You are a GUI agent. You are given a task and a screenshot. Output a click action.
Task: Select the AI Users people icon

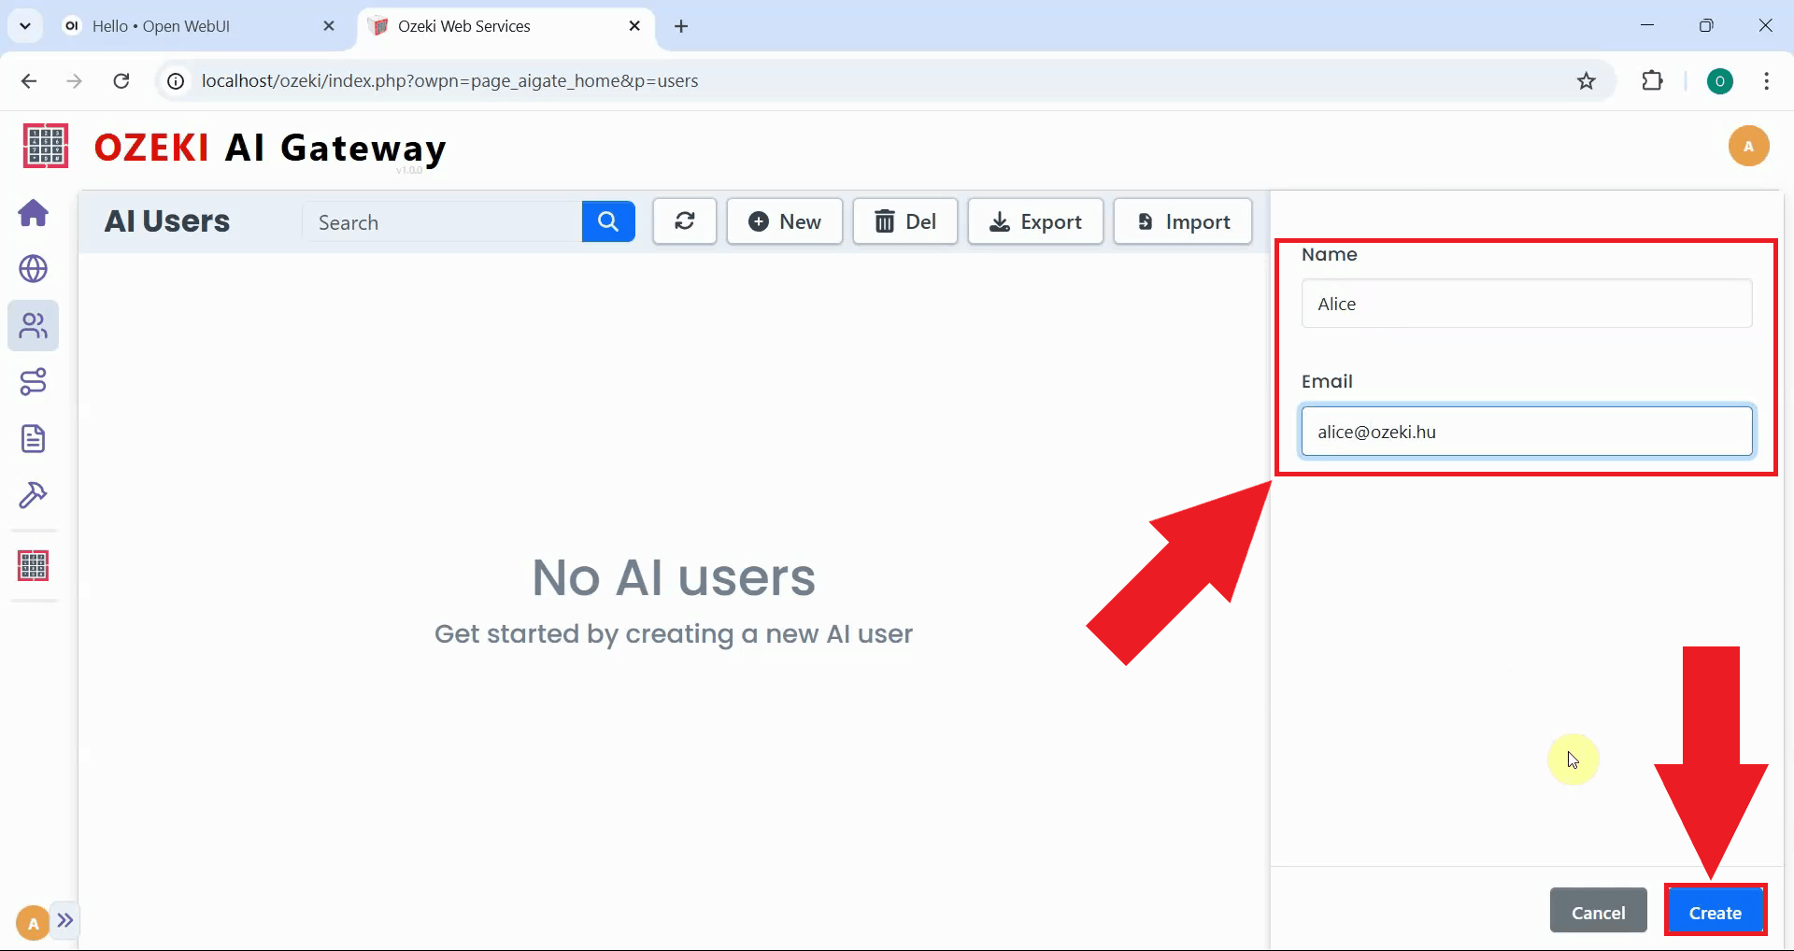pyautogui.click(x=34, y=326)
